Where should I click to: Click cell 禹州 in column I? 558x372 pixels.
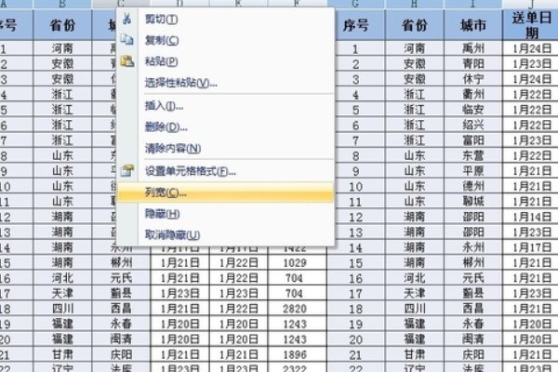(473, 48)
